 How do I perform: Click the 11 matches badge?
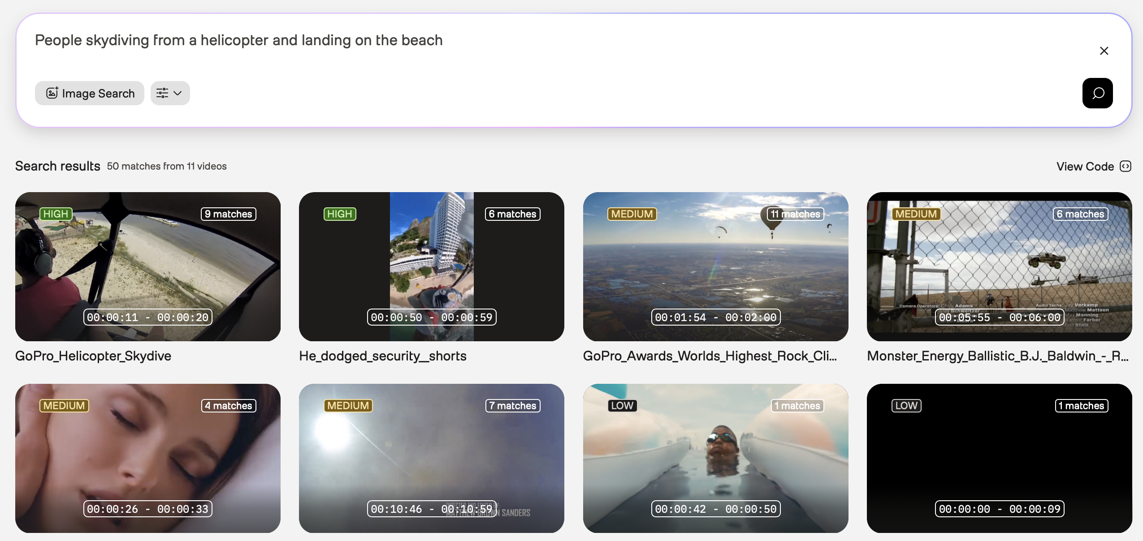796,214
